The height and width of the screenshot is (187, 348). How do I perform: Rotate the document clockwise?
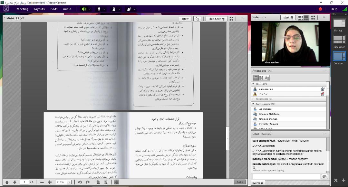87,182
